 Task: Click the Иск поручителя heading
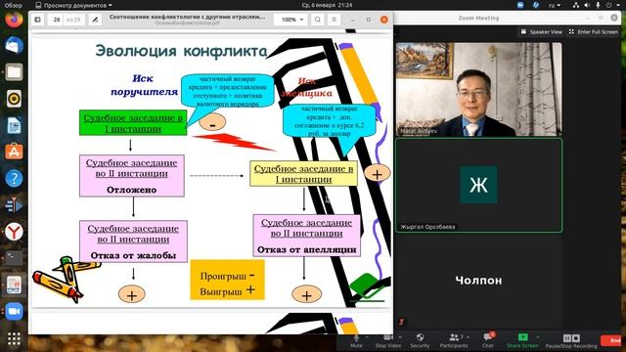(x=144, y=85)
